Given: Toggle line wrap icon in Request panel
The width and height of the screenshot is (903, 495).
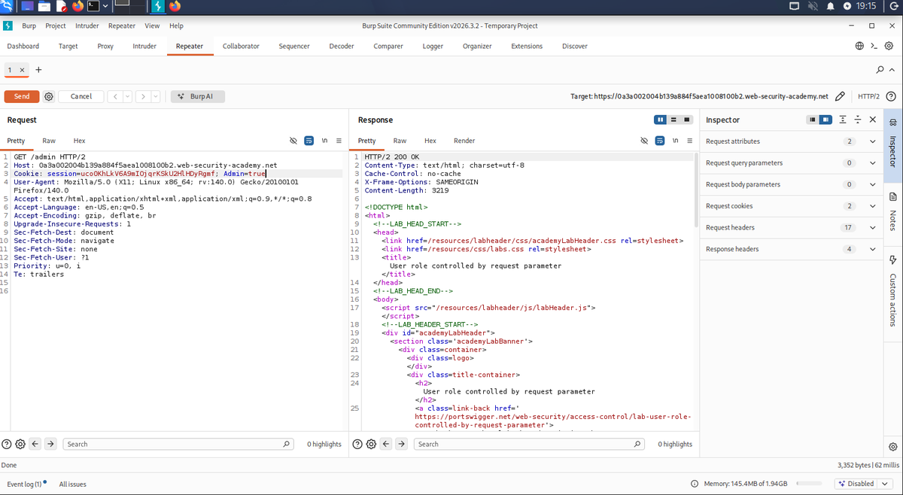Looking at the screenshot, I should (309, 141).
